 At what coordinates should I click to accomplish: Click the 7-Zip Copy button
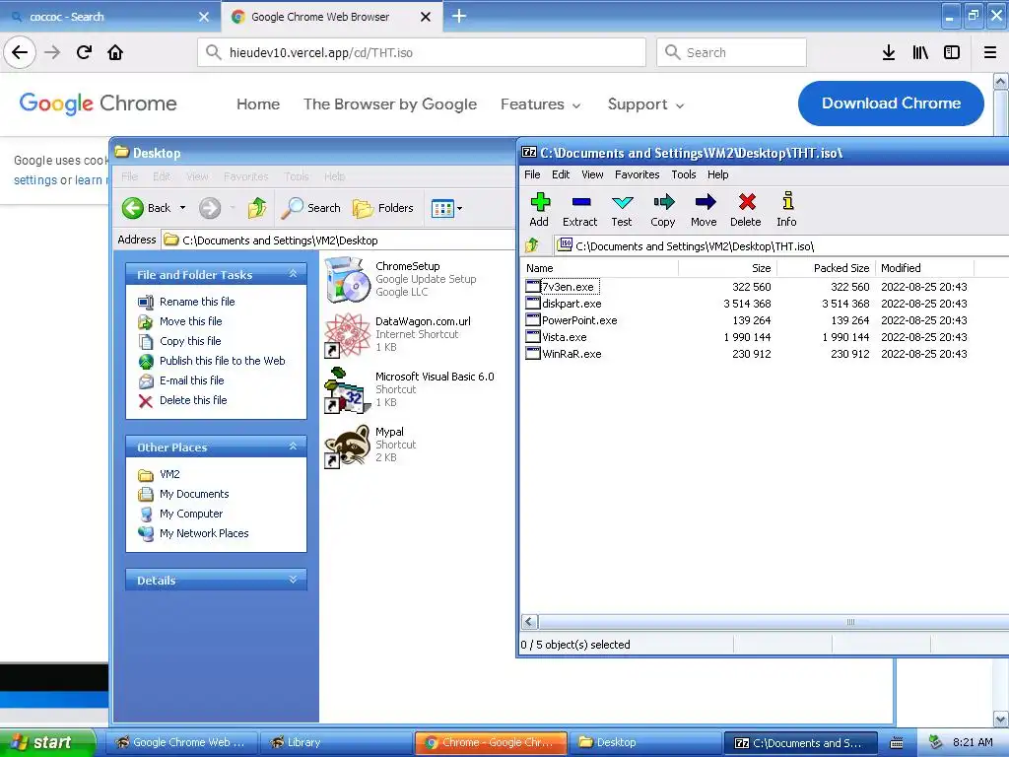663,210
